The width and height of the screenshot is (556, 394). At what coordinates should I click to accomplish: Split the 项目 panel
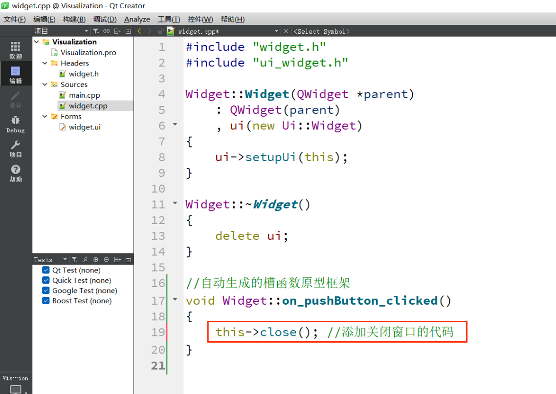coord(117,31)
